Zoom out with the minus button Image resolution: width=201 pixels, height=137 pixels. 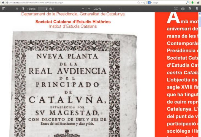83,9
